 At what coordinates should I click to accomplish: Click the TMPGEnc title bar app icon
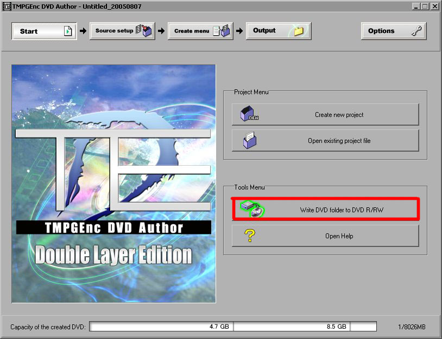[7, 6]
